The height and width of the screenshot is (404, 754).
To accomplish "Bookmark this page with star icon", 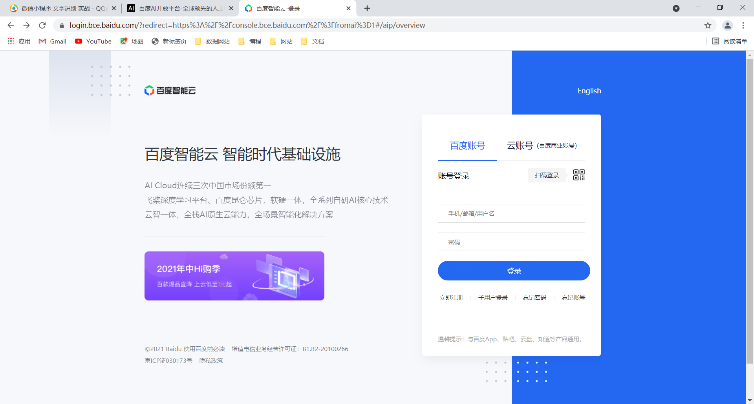I will (708, 25).
